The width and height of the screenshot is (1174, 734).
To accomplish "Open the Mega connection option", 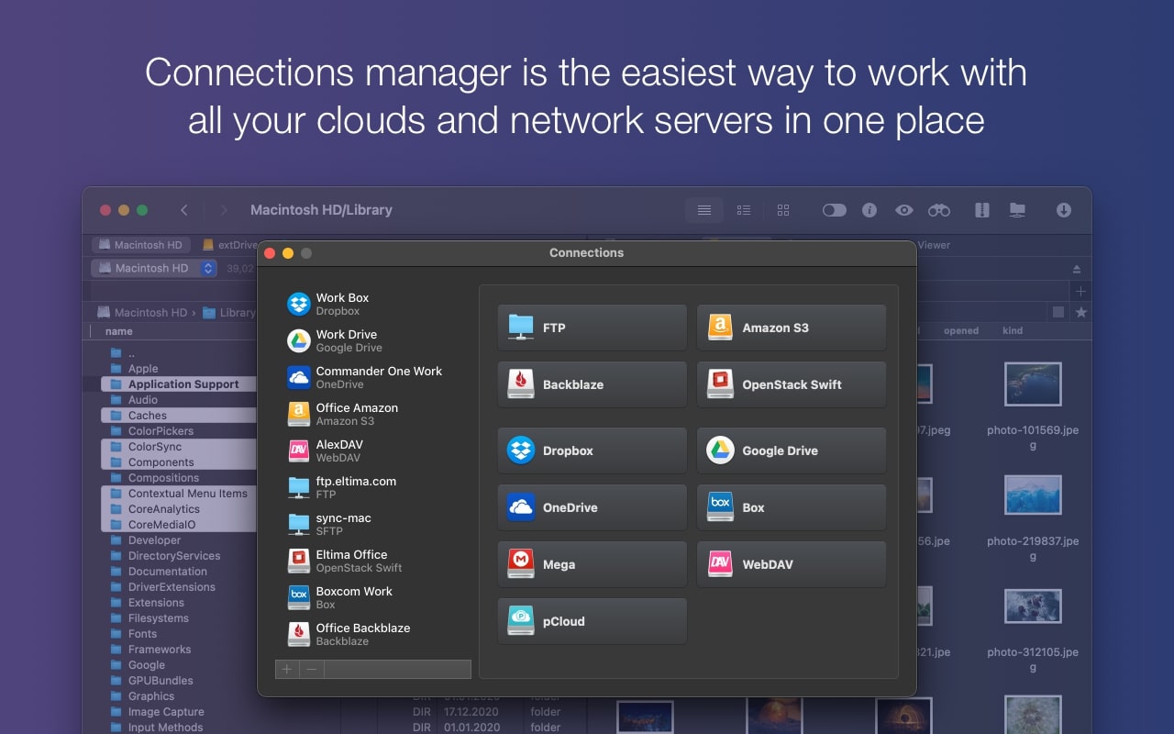I will click(x=592, y=564).
